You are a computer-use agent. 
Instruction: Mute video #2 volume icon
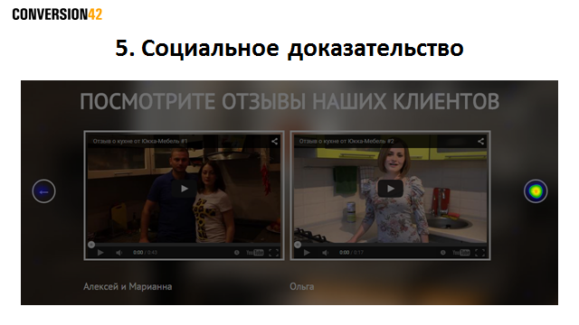pos(325,253)
